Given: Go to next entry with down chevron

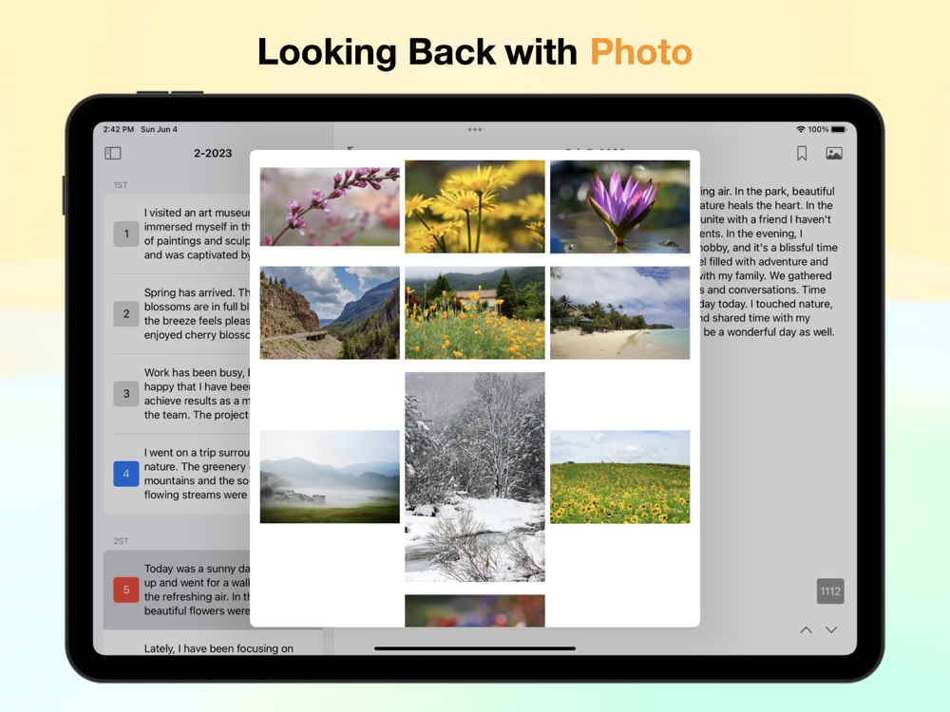Looking at the screenshot, I should pyautogui.click(x=831, y=629).
